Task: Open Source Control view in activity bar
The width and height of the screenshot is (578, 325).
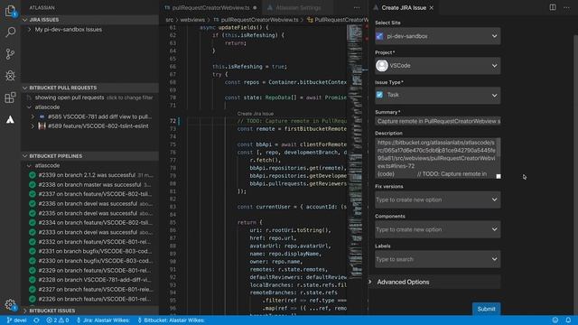Action: 10,54
